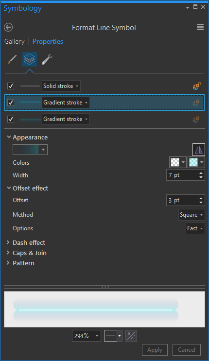Toggle the bottom Gradient stroke layer checkbox
Viewport: 209px width, 361px height.
(x=11, y=119)
